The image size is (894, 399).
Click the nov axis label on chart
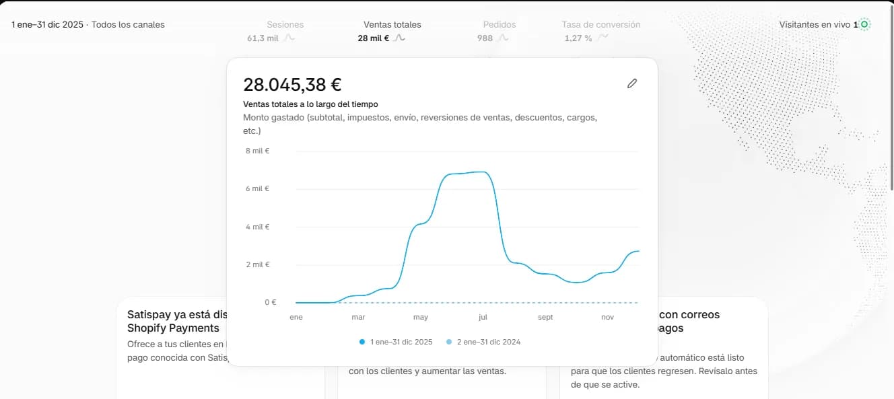point(607,317)
